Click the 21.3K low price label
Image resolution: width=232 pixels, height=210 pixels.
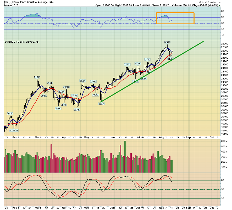[x=144, y=79]
